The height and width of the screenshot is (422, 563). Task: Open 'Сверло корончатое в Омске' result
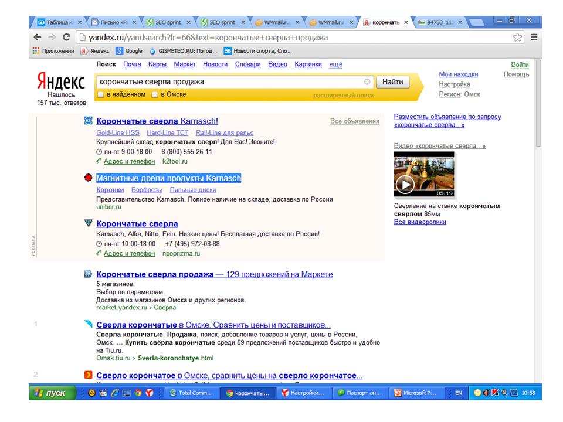pyautogui.click(x=229, y=376)
